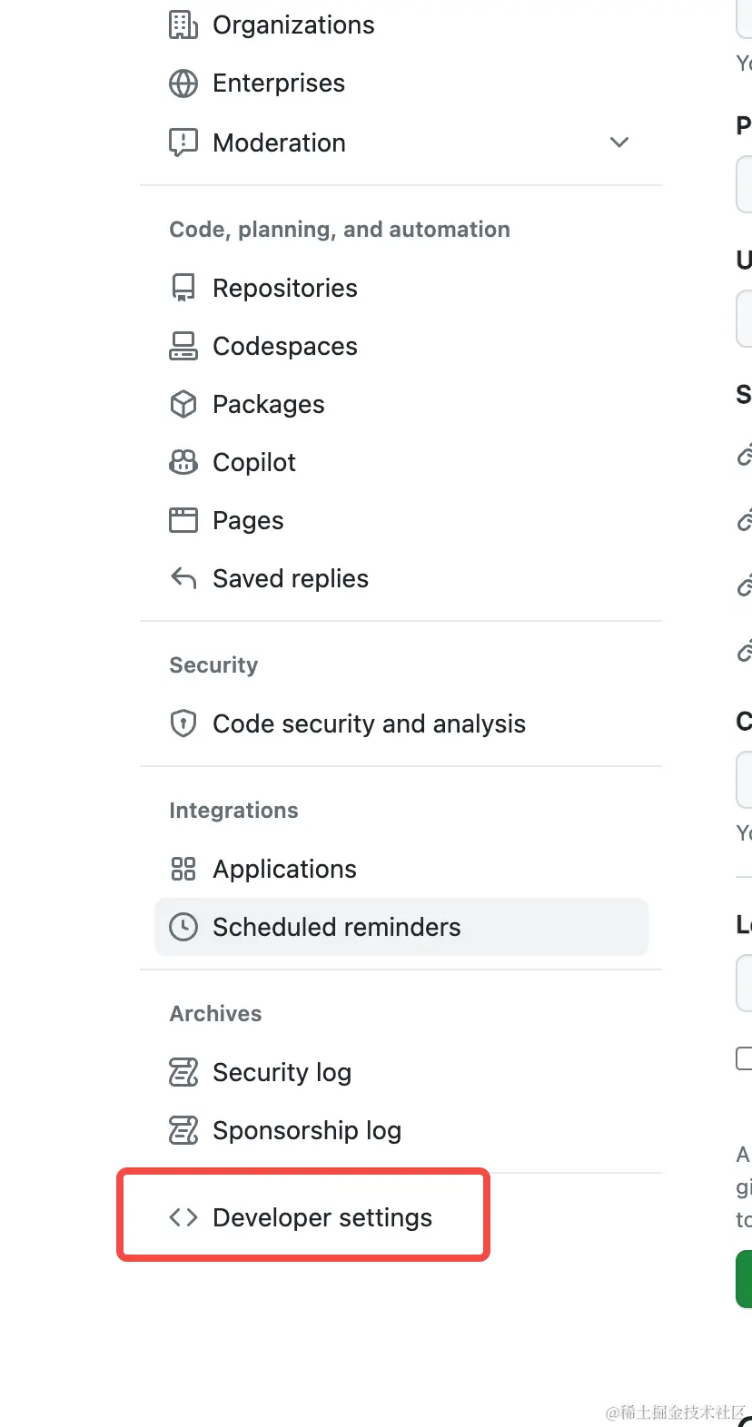This screenshot has height=1427, width=752.
Task: Open the Security log link
Action: [282, 1072]
